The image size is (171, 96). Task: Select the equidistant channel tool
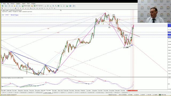[x=15, y=8]
